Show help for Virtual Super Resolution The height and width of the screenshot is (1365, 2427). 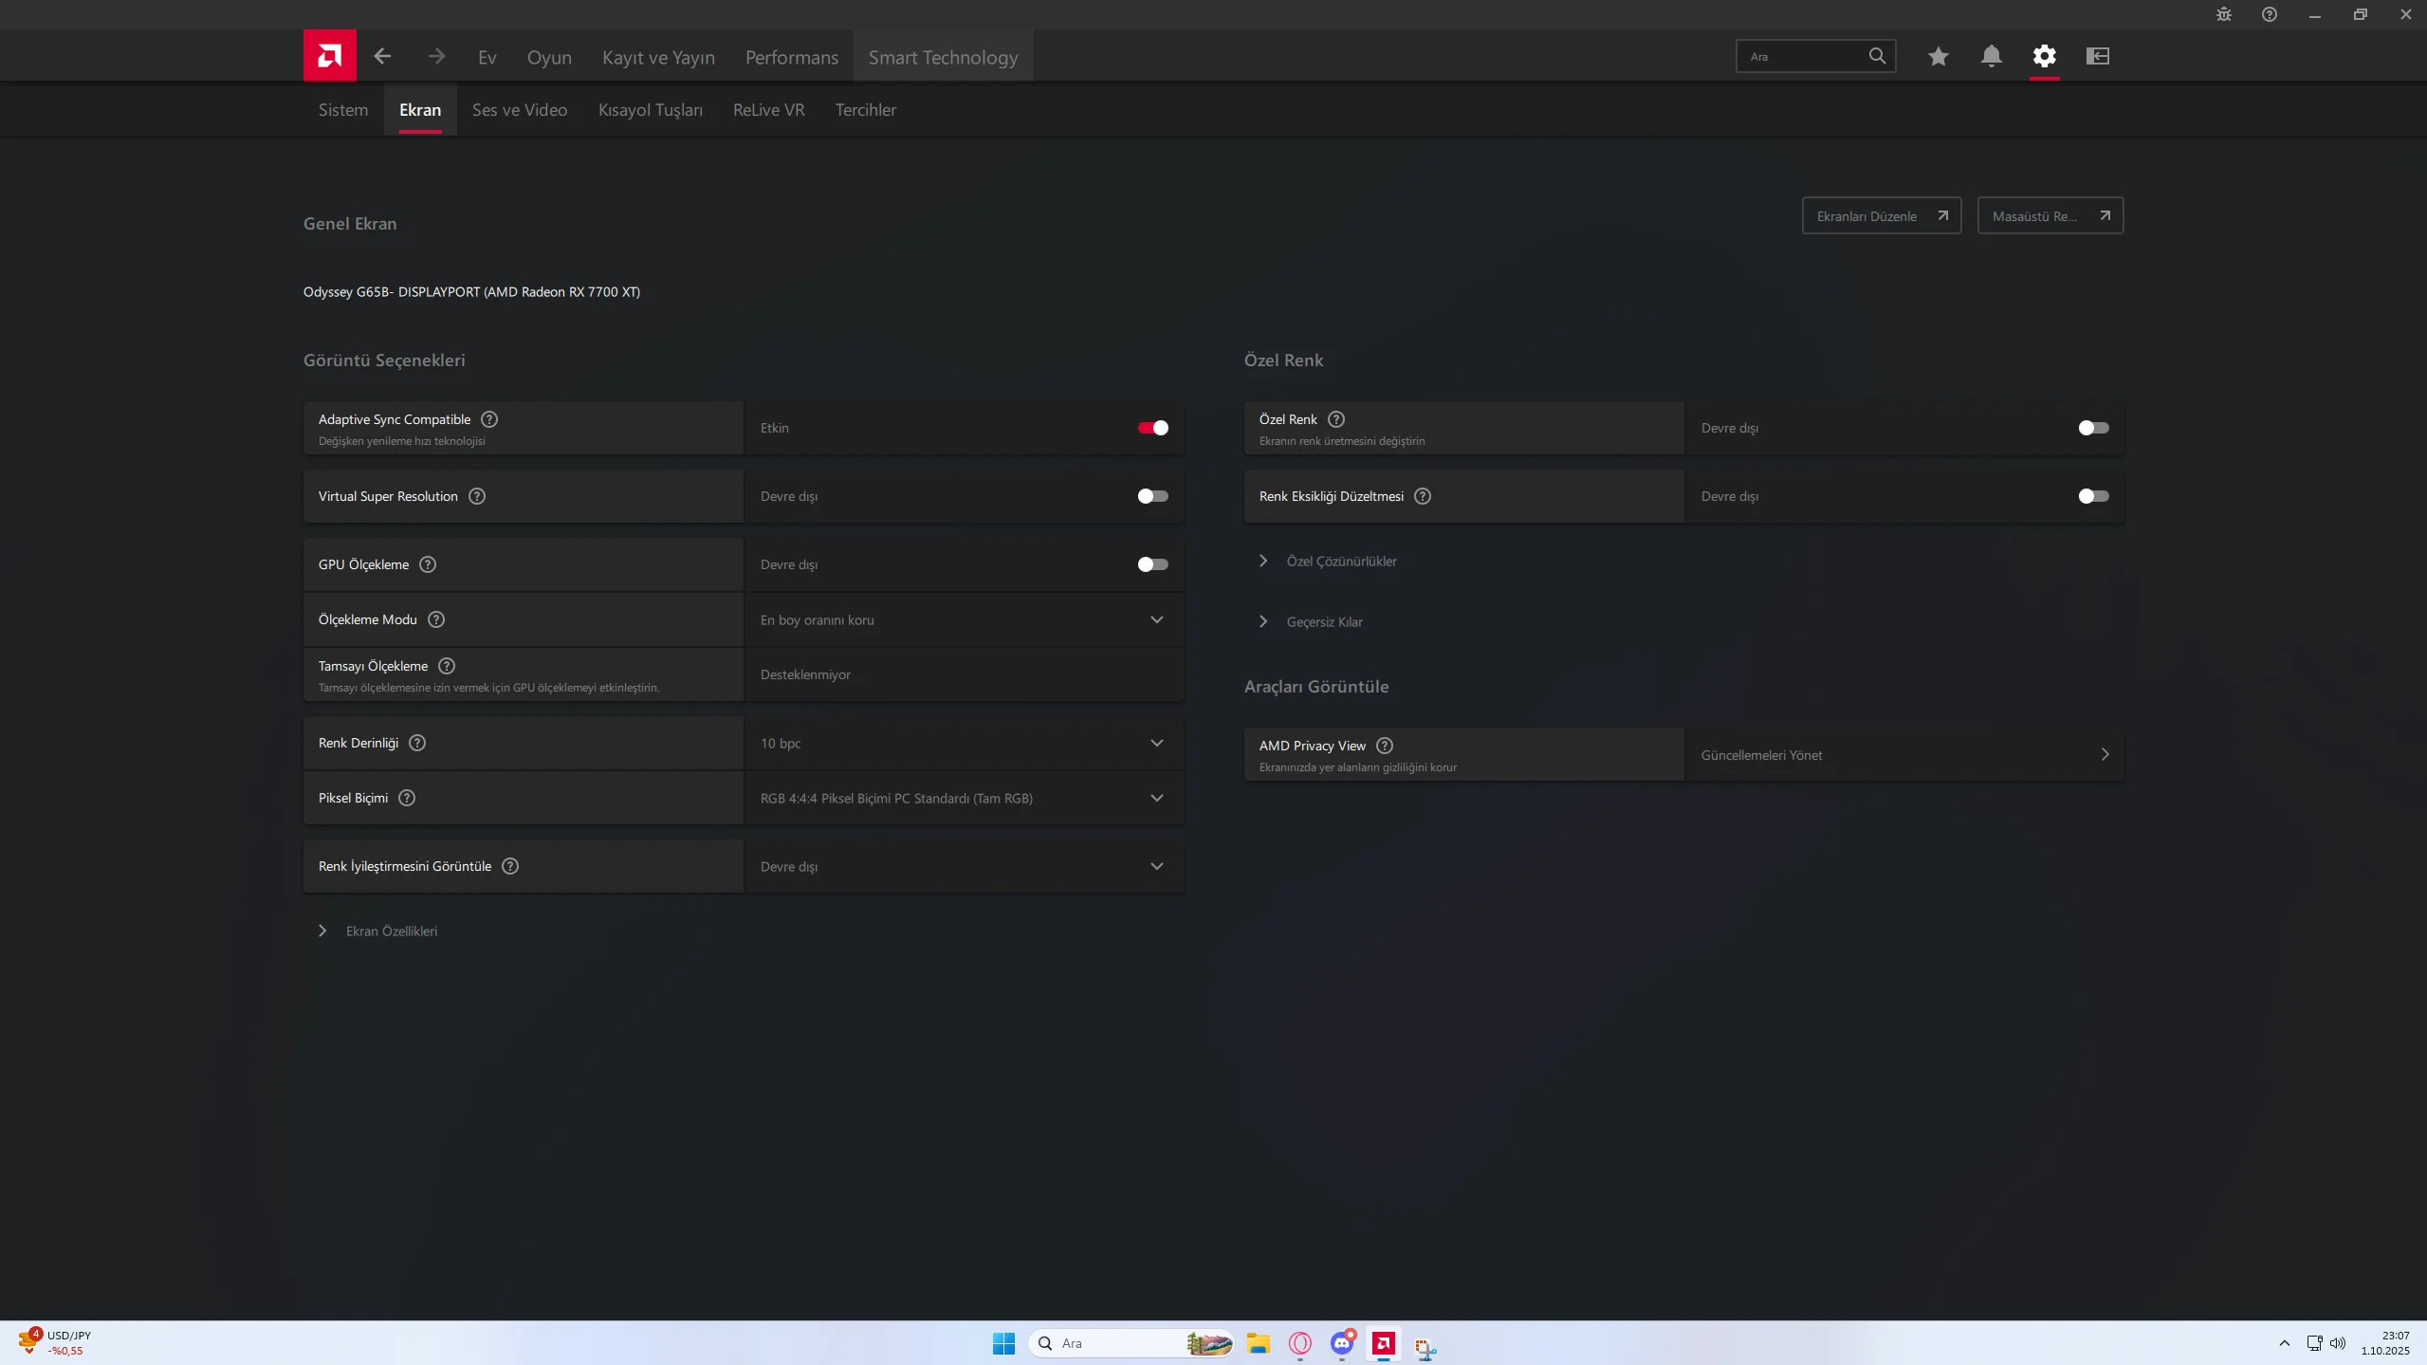pyautogui.click(x=477, y=496)
